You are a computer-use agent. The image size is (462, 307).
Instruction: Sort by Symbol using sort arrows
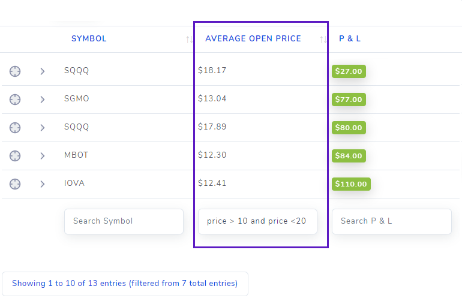coord(189,39)
